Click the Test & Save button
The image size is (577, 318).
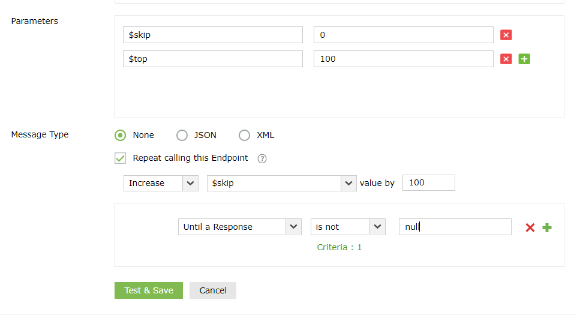[149, 290]
